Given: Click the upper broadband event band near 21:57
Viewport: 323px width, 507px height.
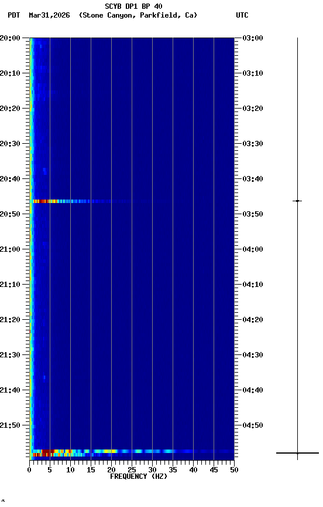Looking at the screenshot, I should [132, 451].
